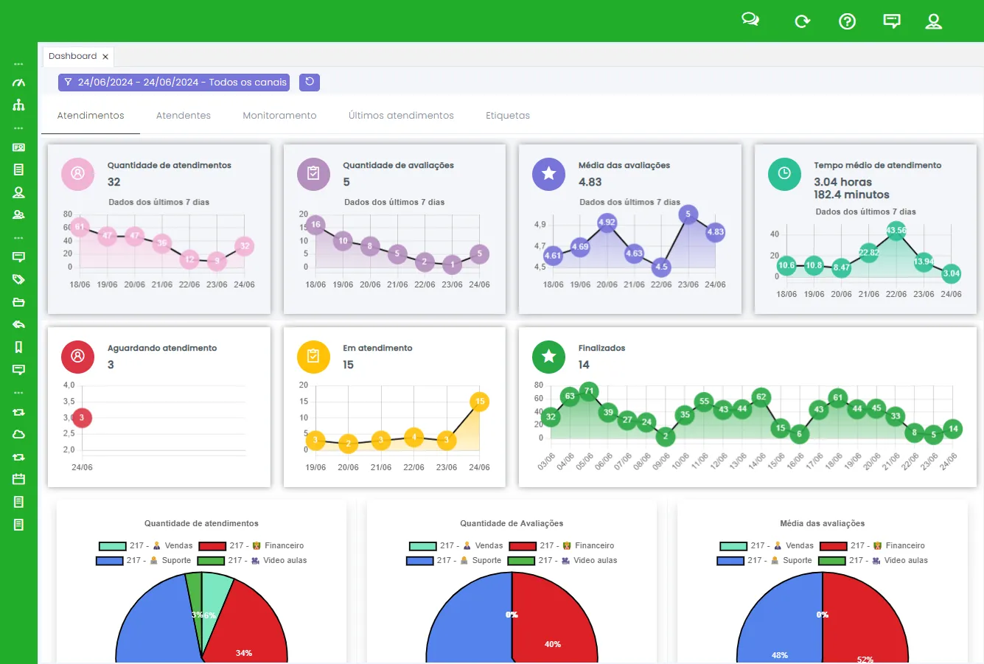Screen dimensions: 984x664
Task: Toggle Vendas series in Quantidade de atendimentos pie
Action: click(146, 546)
